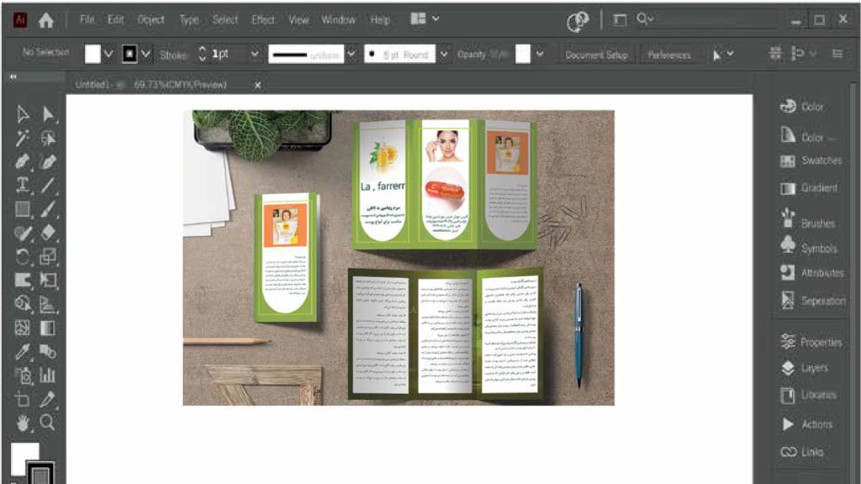
Task: Pick the Magic Wand tool
Action: click(23, 139)
